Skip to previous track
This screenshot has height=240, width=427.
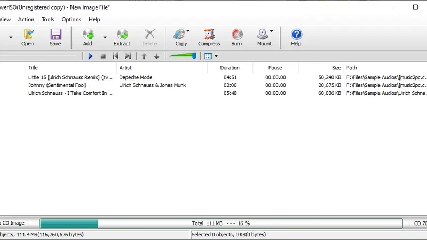point(115,57)
